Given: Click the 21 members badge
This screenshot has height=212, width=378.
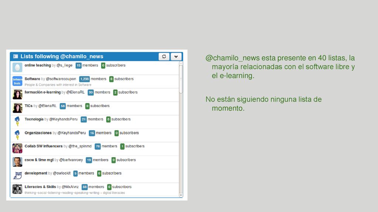Looking at the screenshot, I should click(x=84, y=119).
